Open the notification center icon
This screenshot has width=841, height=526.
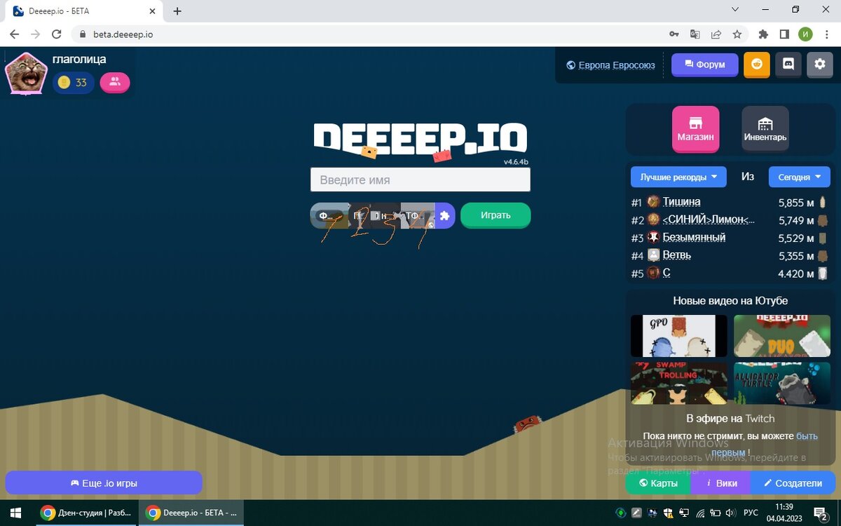(822, 513)
